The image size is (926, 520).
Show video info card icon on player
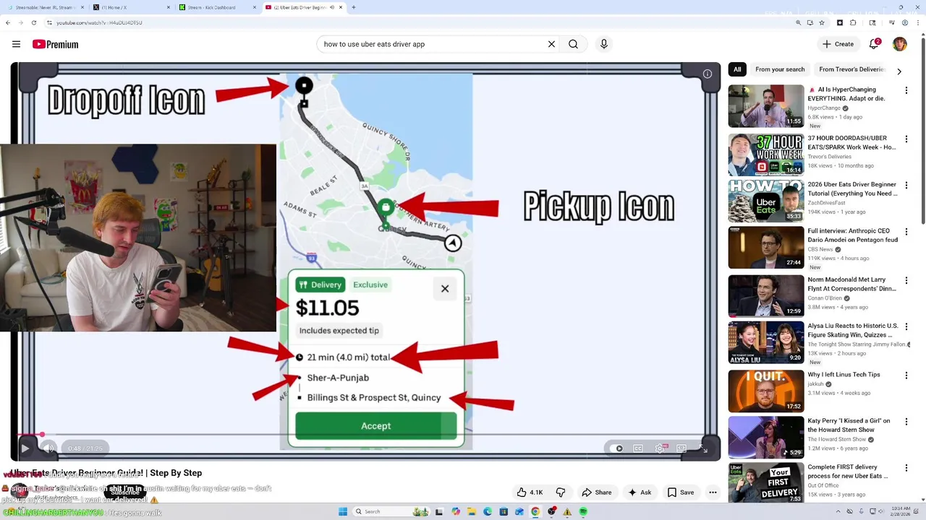pos(708,74)
